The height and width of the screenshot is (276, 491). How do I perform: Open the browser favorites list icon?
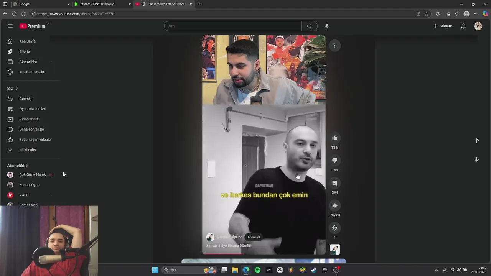(x=457, y=14)
